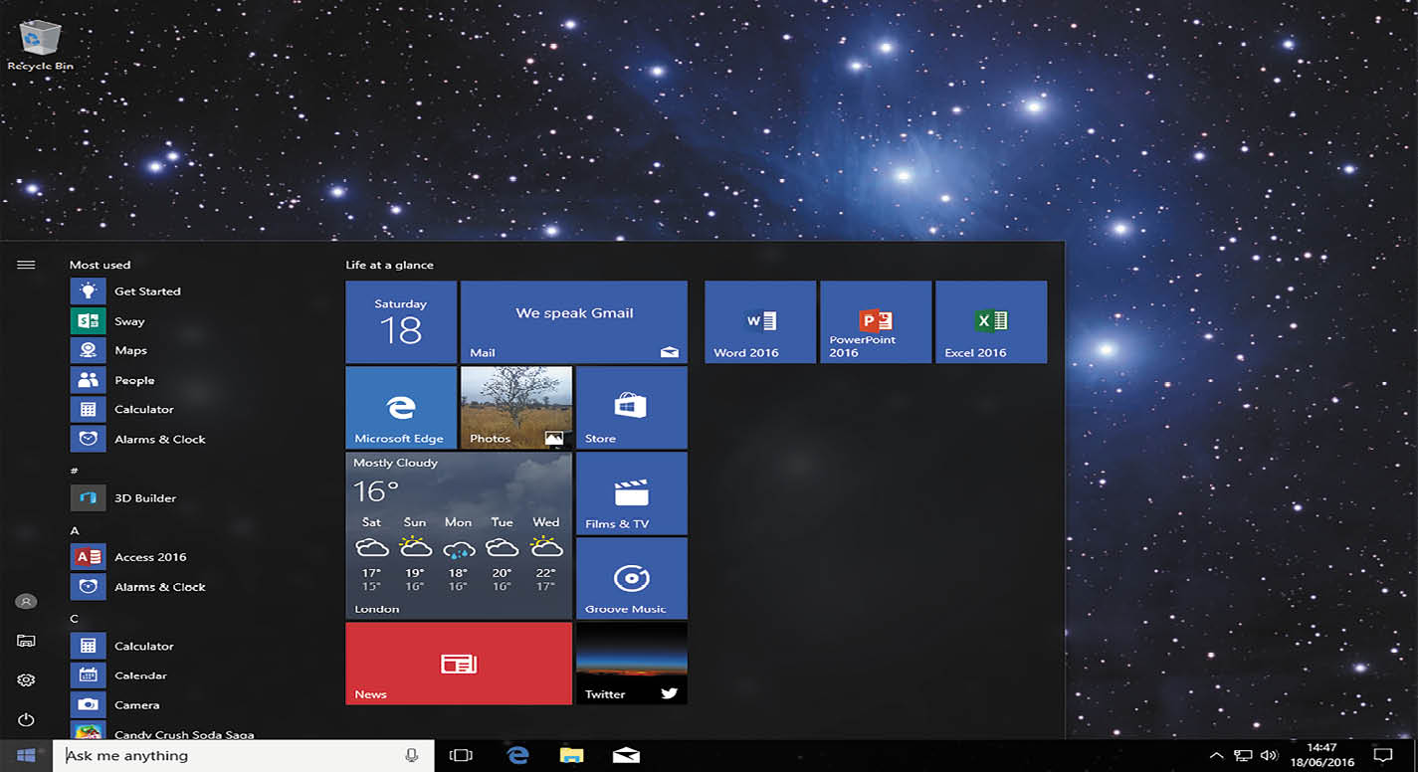
Task: Open the PowerPoint 2016 tile
Action: pos(876,321)
